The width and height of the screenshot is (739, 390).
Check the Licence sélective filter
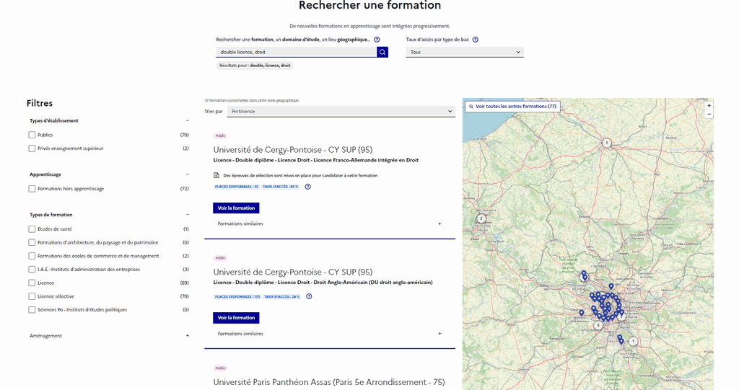[32, 296]
